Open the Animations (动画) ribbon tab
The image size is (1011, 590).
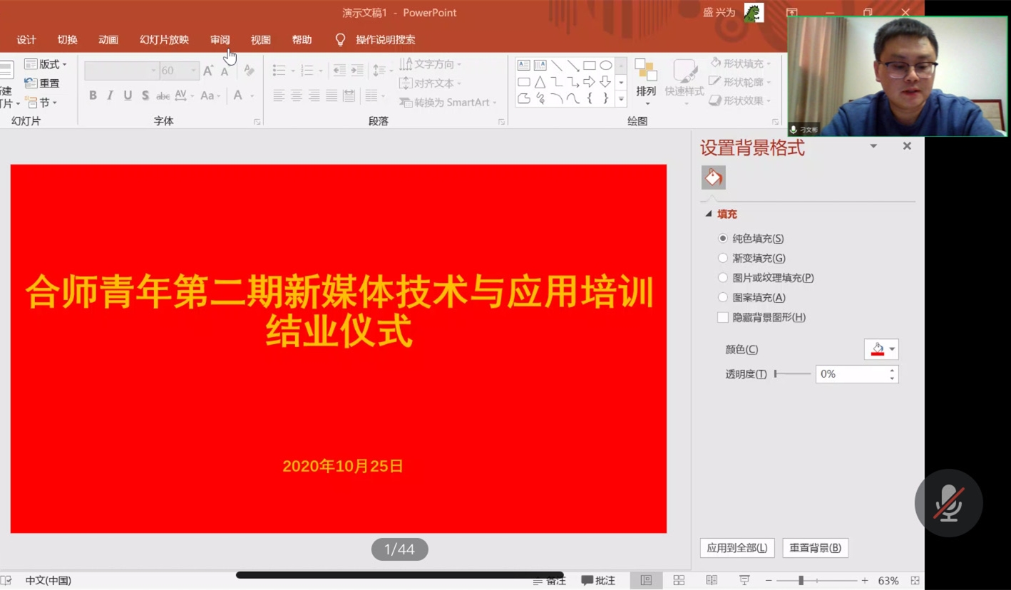108,40
